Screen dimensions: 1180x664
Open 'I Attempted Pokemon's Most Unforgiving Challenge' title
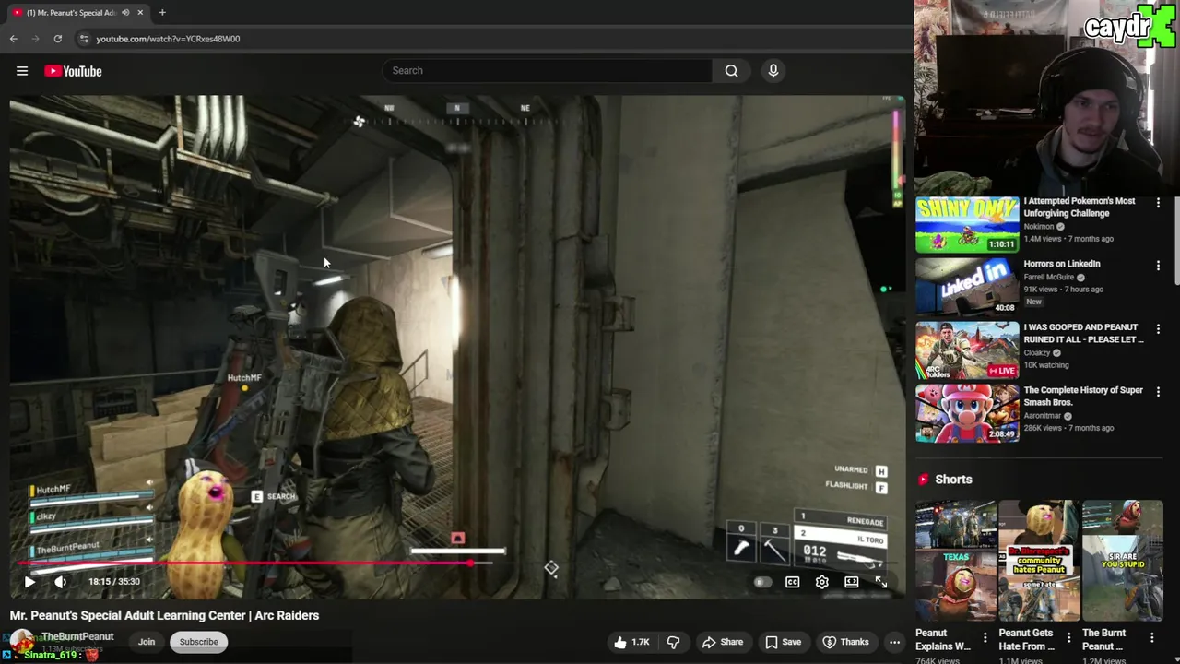click(x=1080, y=207)
